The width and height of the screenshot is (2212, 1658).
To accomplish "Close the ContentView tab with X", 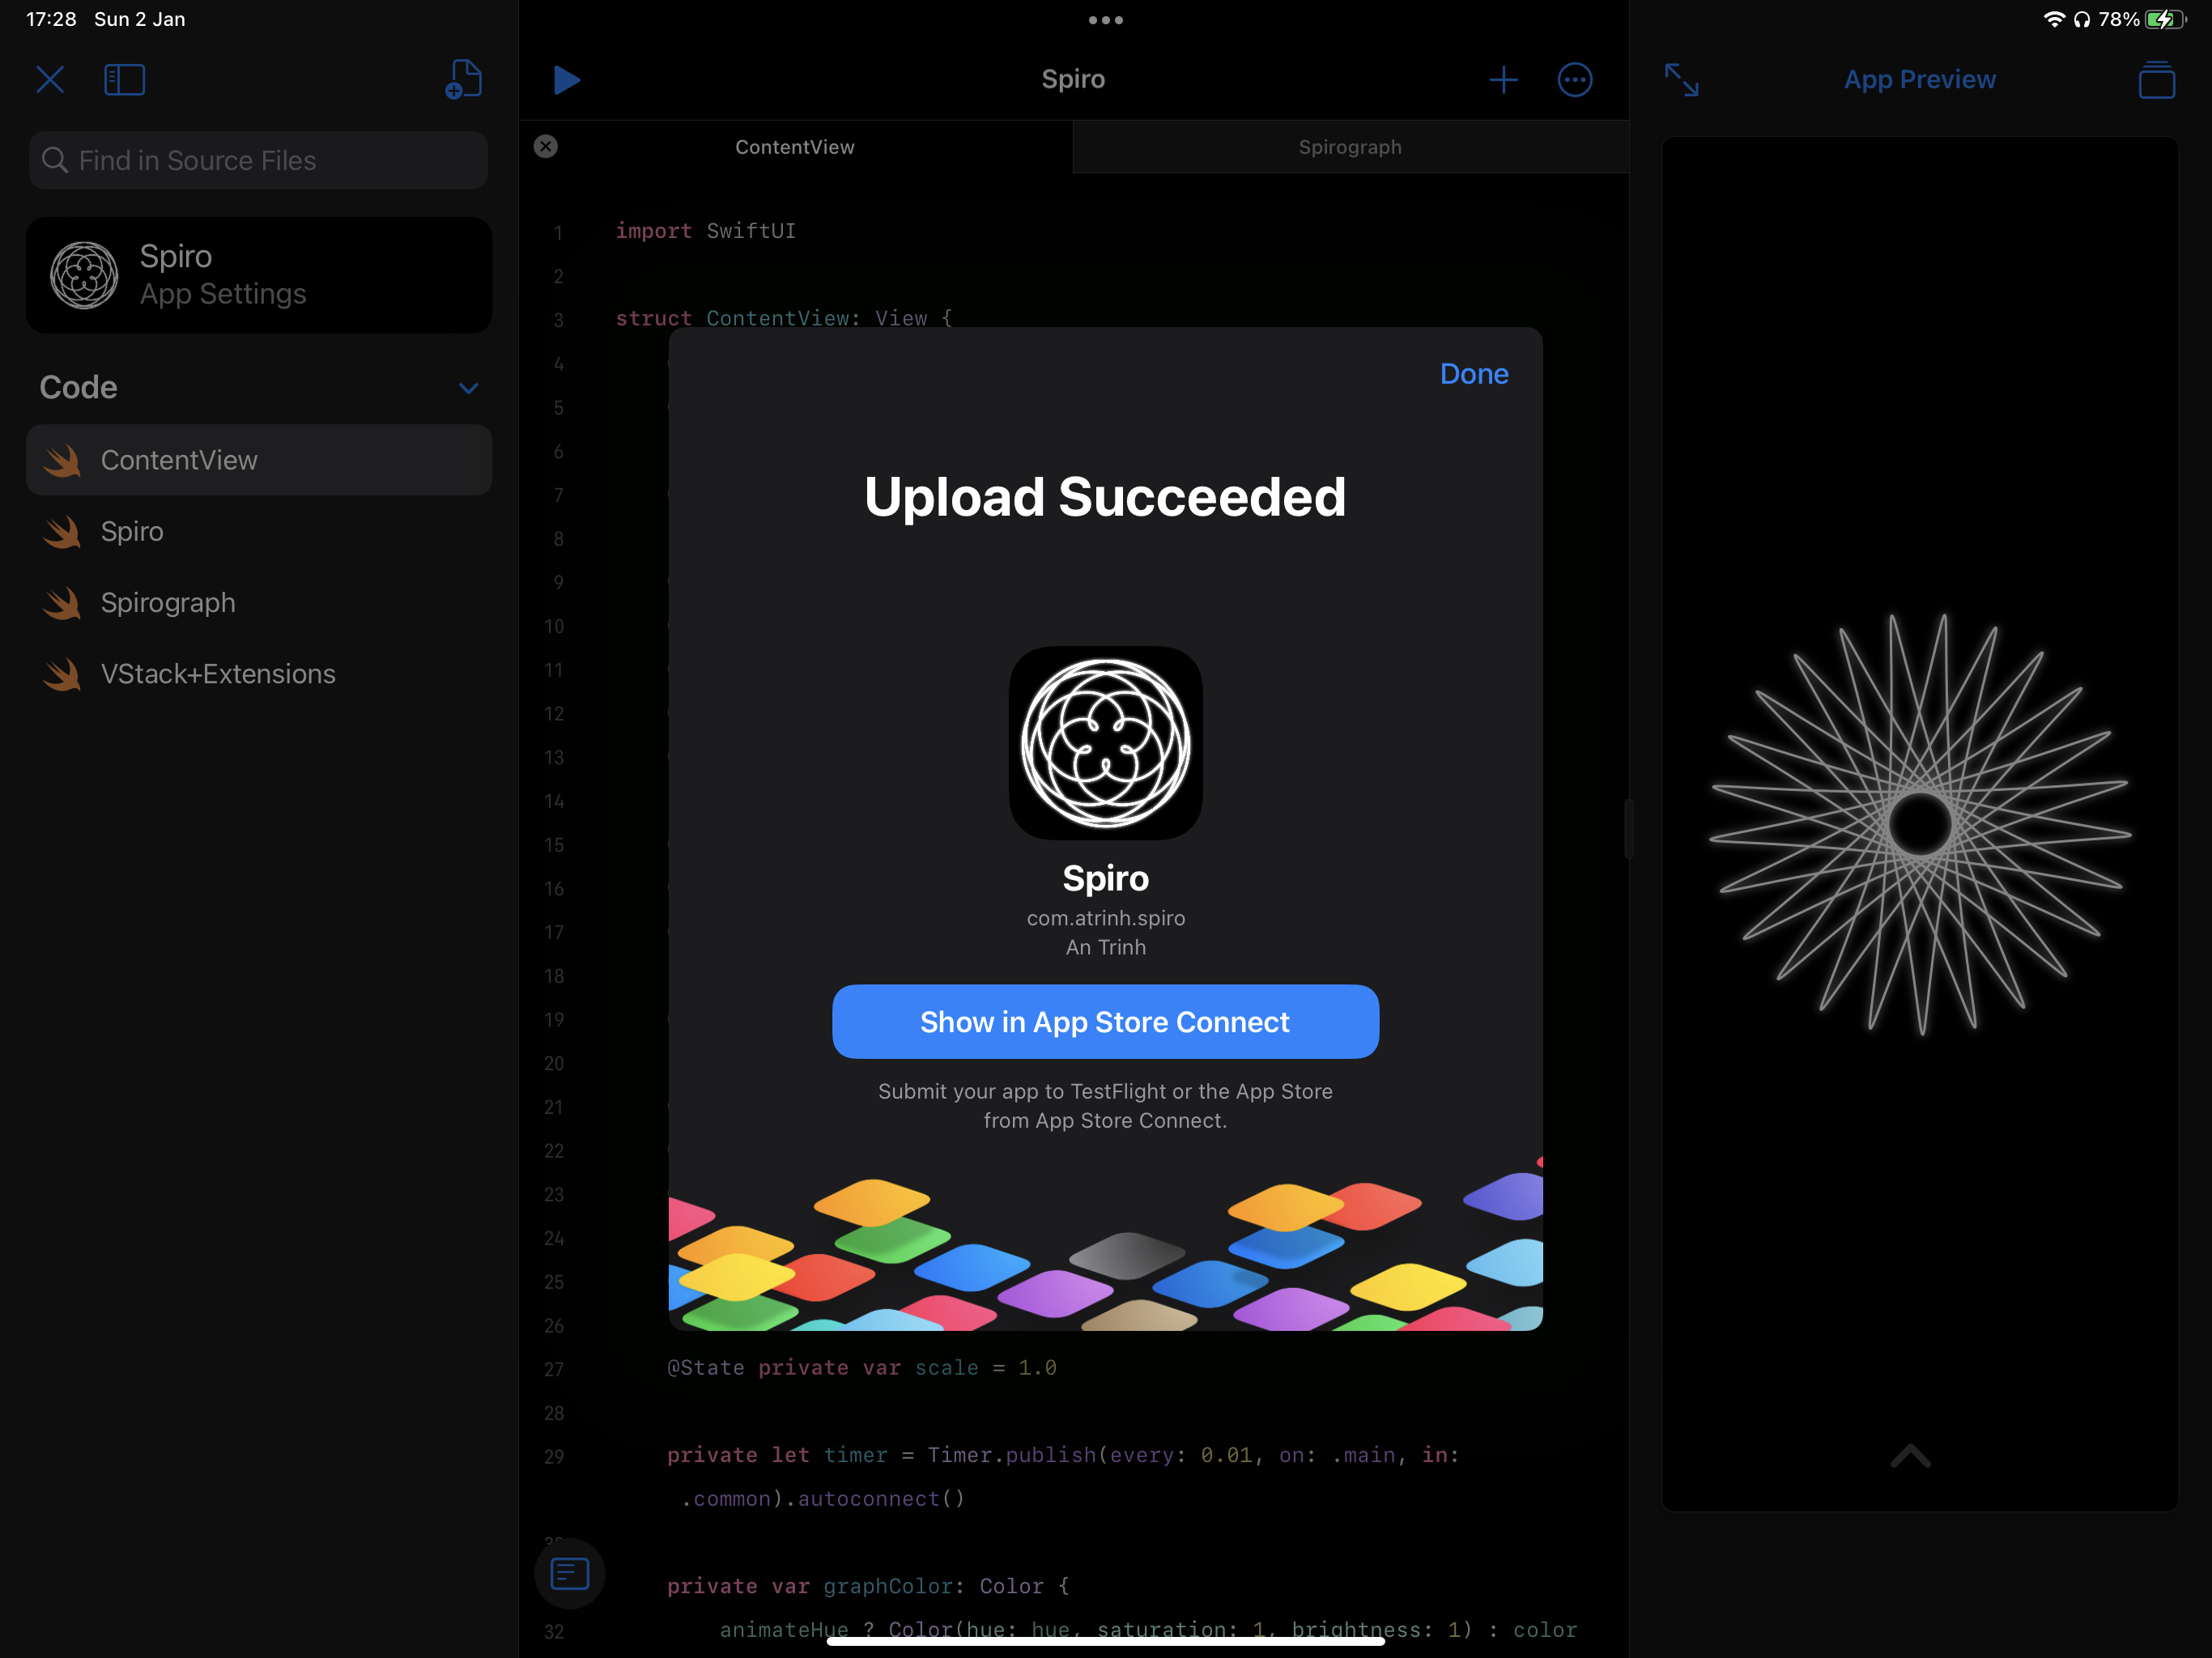I will (546, 147).
